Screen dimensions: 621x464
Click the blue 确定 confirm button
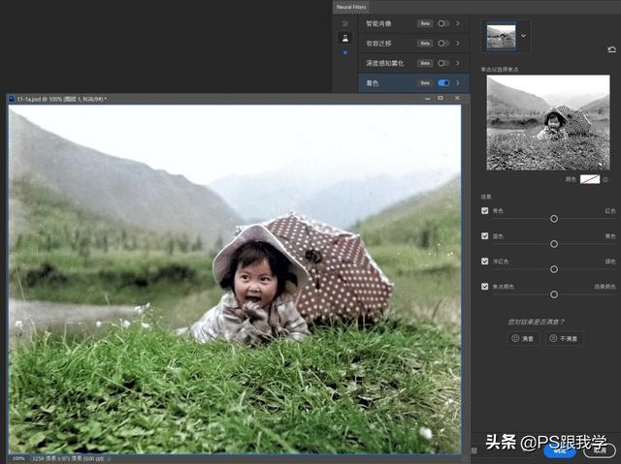pyautogui.click(x=559, y=449)
